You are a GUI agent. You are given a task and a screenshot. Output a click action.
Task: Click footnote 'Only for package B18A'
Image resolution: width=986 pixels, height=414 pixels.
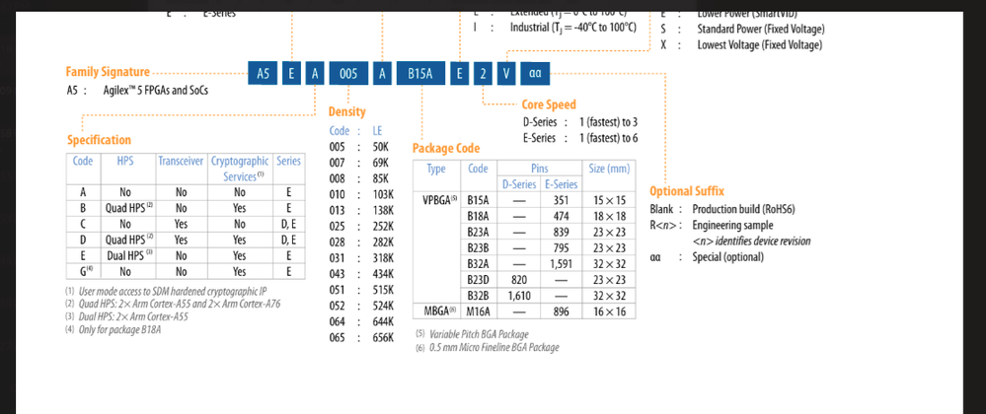tap(119, 328)
